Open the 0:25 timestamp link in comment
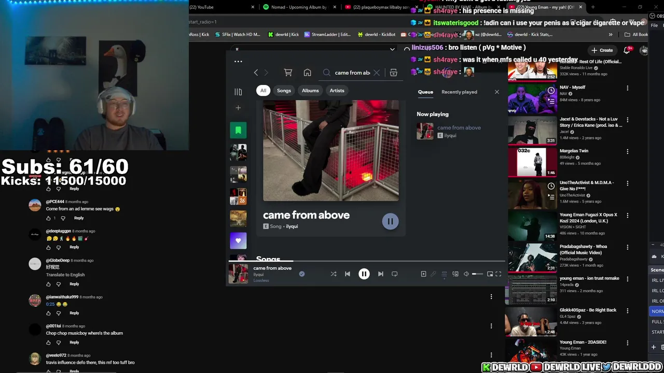 click(x=50, y=304)
